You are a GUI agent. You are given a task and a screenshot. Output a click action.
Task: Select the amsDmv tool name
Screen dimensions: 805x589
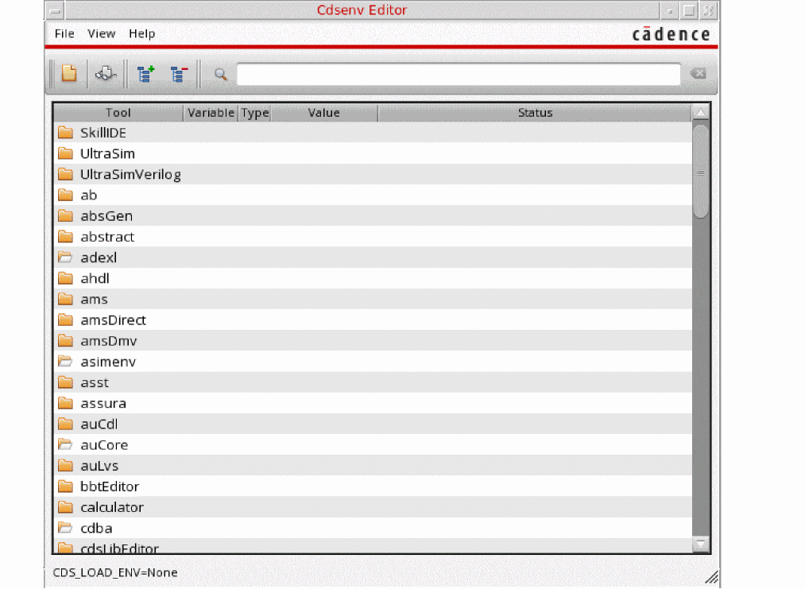pos(109,341)
